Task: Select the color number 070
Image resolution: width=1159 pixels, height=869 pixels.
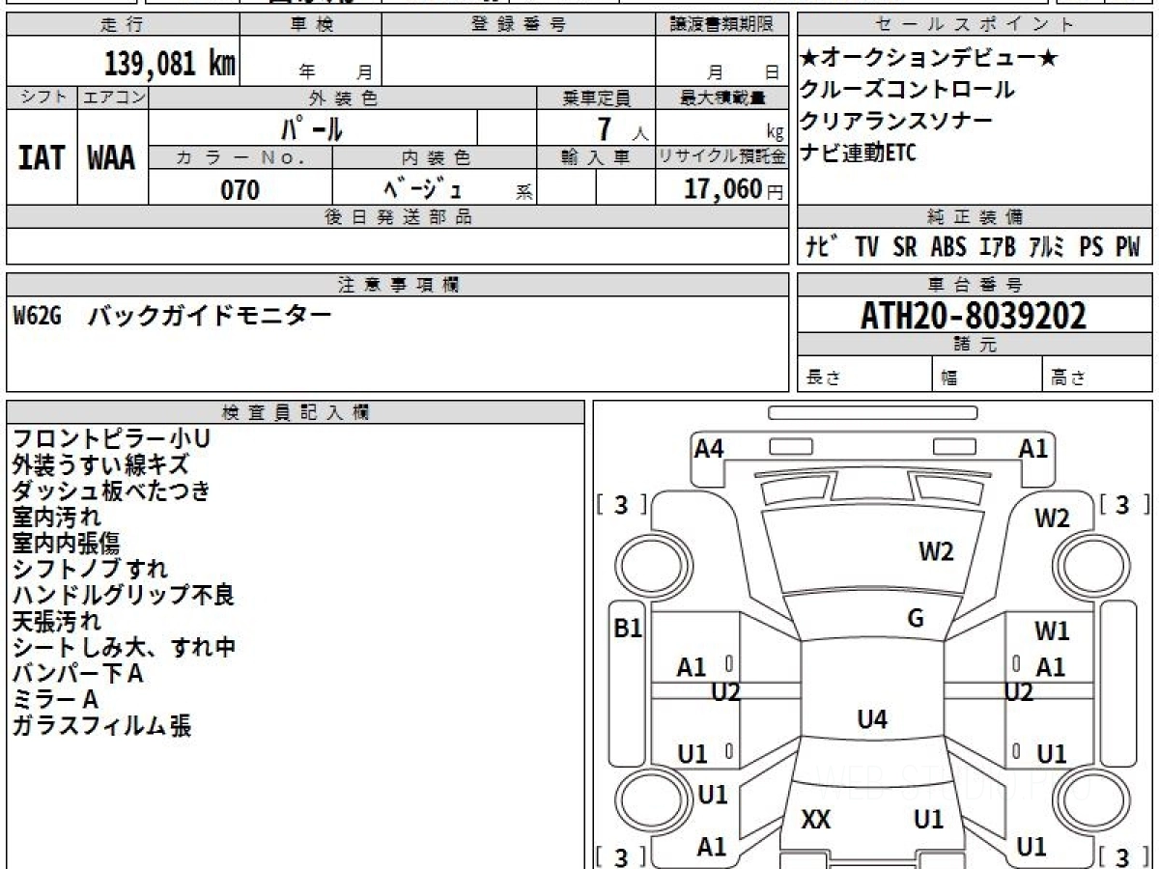Action: [240, 190]
